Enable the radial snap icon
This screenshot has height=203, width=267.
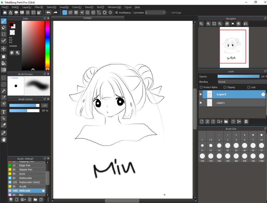click(88, 12)
